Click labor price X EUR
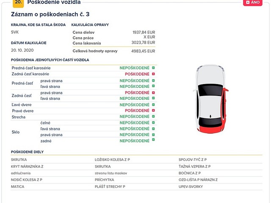The width and height of the screenshot is (271, 203). point(149,37)
